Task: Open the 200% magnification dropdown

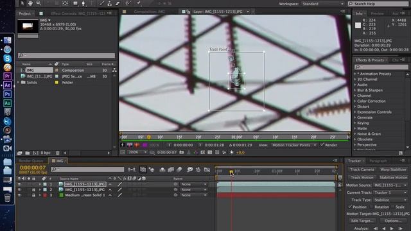Action: click(137, 152)
